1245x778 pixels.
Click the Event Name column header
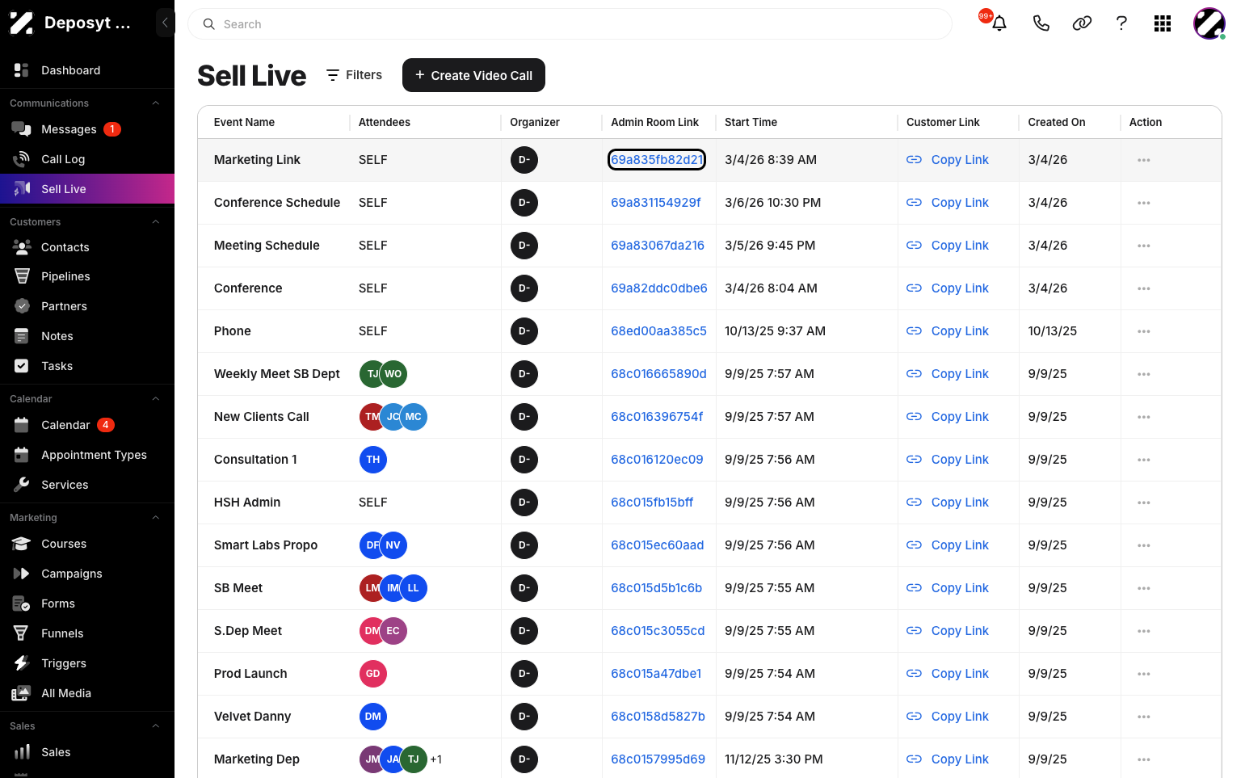pos(244,122)
